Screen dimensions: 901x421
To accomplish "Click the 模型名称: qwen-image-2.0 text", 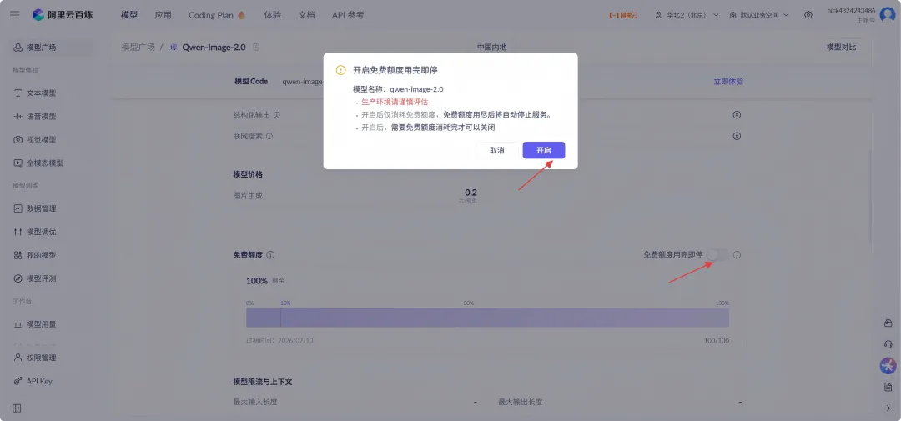I will pos(398,89).
